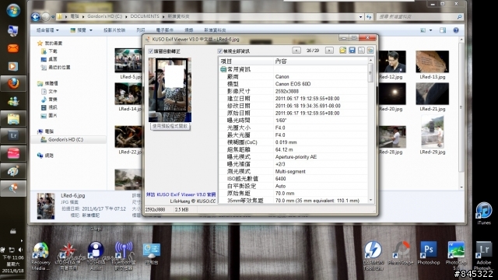The width and height of the screenshot is (498, 280).
Task: Toggle the Explorer preview pane button
Action: tap(443, 30)
